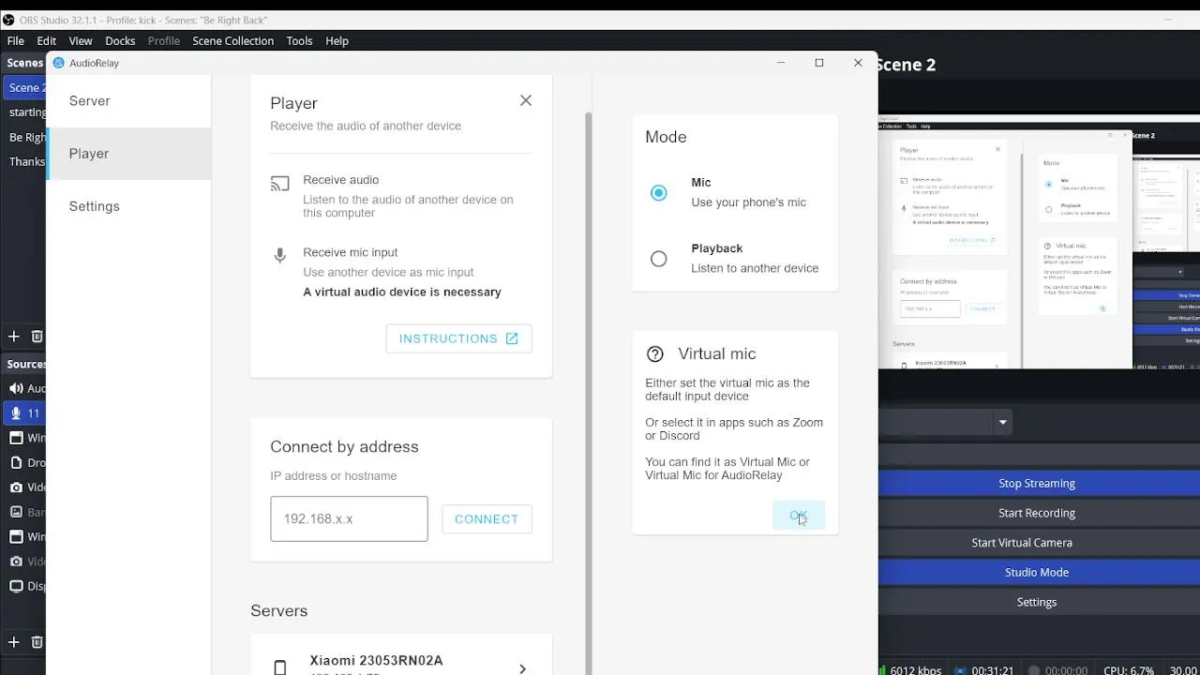Click the OBS preview thumbnail under Scene 2
The image size is (1200, 675).
pyautogui.click(x=1039, y=243)
